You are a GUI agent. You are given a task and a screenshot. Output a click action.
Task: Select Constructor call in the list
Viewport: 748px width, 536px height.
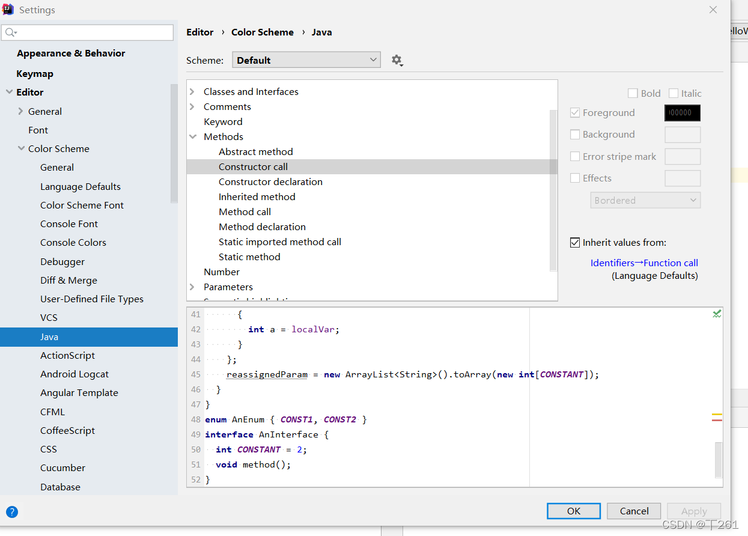(253, 166)
